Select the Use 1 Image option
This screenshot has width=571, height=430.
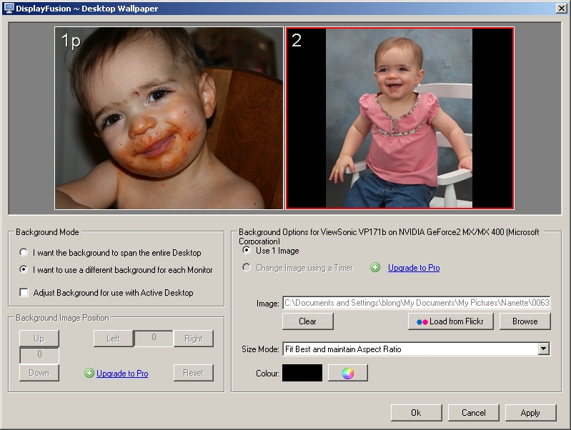247,251
